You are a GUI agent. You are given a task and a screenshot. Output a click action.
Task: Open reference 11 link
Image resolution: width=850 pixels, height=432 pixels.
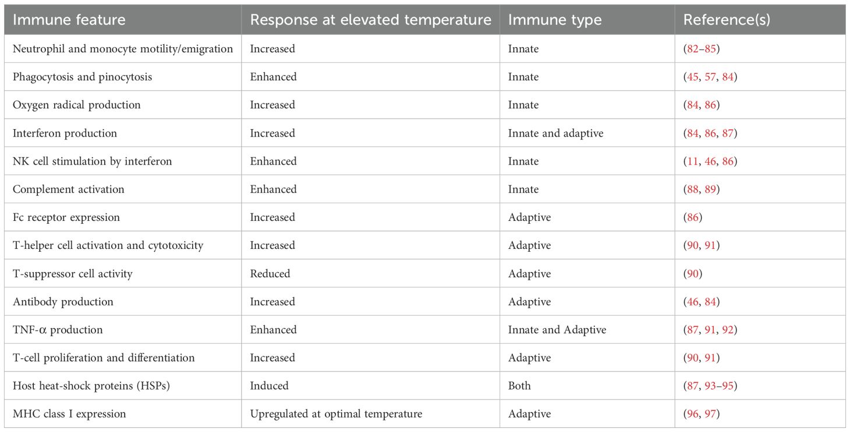[692, 161]
